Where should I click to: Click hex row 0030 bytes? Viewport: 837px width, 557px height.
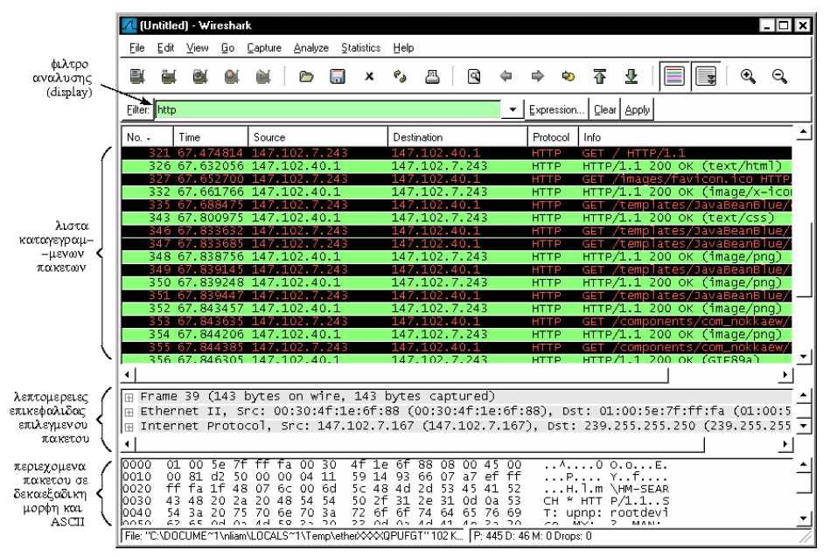pos(344,501)
